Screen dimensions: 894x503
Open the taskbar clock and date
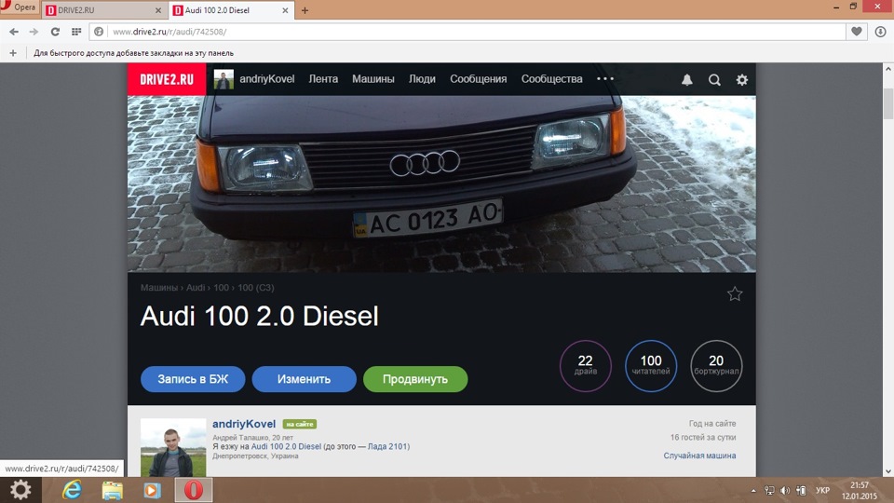tap(860, 491)
